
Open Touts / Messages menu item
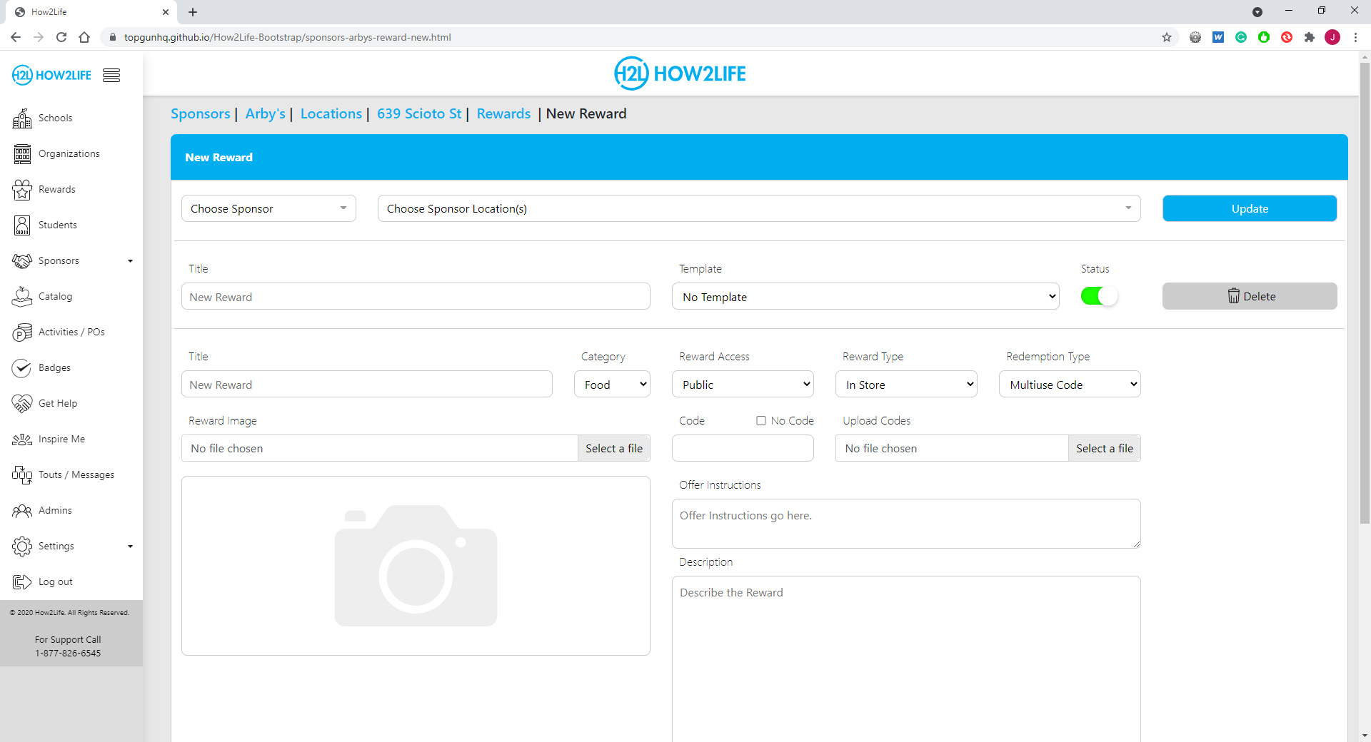pyautogui.click(x=76, y=475)
